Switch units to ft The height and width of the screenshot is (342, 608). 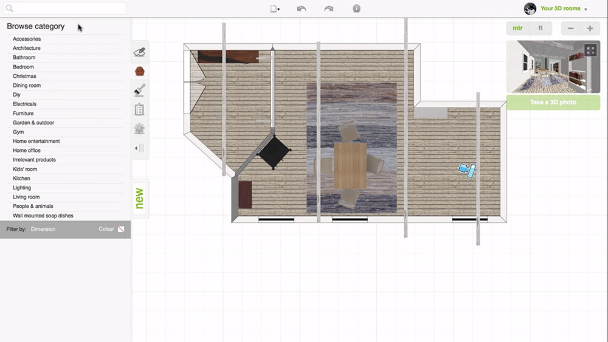540,29
